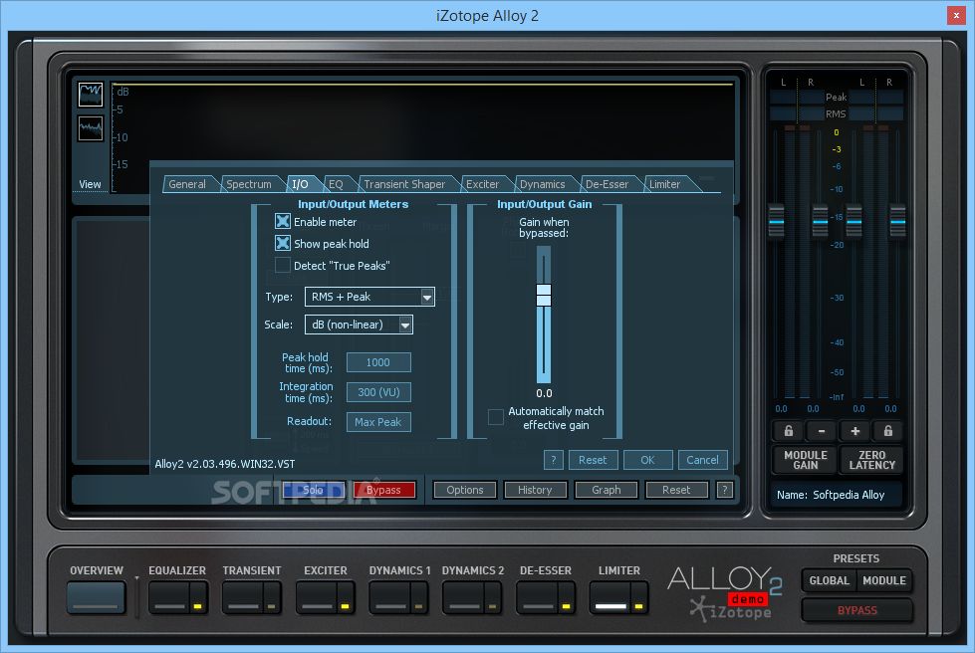This screenshot has width=975, height=653.
Task: Open the History button
Action: 535,490
